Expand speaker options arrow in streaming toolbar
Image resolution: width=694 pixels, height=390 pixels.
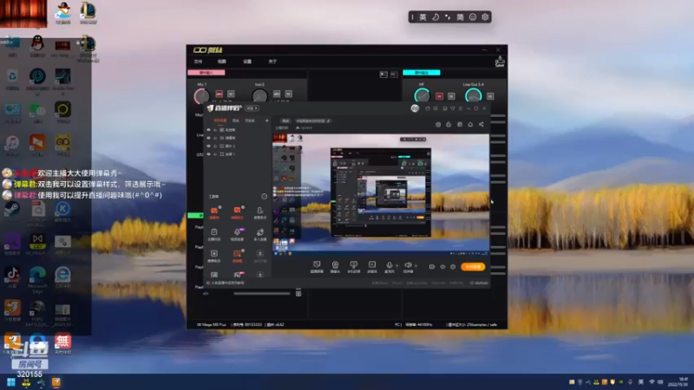[416, 266]
